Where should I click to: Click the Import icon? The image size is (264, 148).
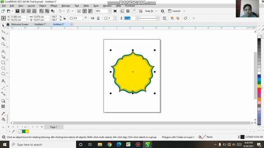tap(79, 11)
